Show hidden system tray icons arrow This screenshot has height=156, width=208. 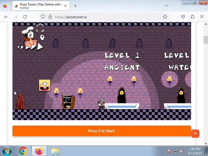(x=163, y=151)
